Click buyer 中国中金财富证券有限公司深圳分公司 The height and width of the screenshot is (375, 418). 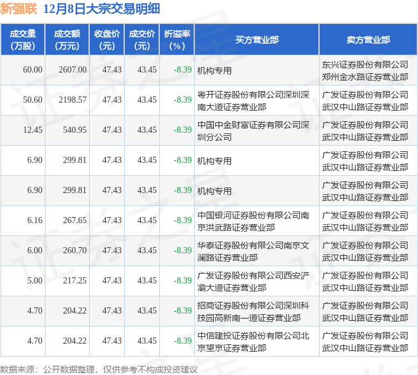coord(253,131)
